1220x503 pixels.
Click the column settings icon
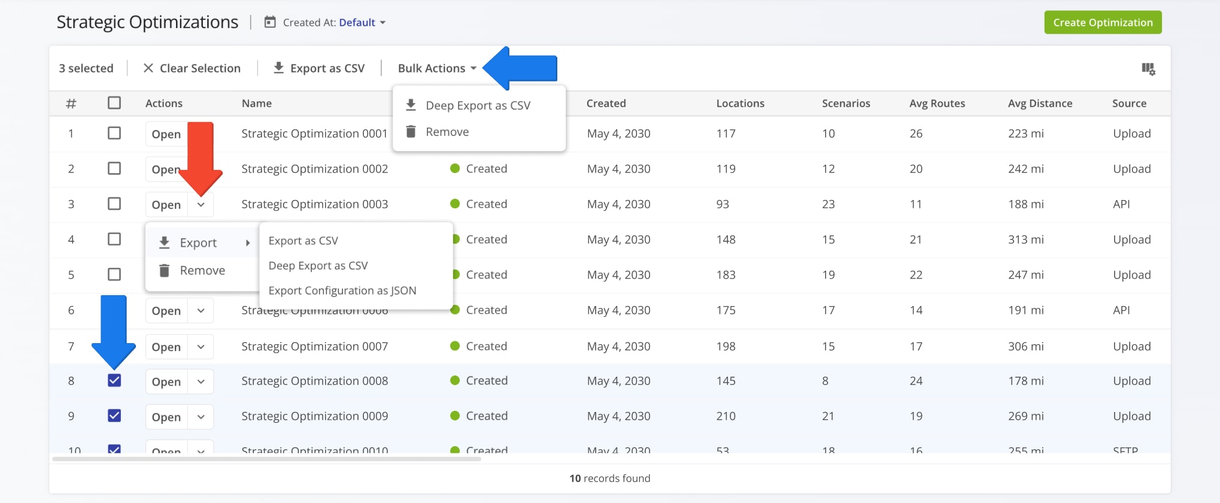pos(1148,69)
